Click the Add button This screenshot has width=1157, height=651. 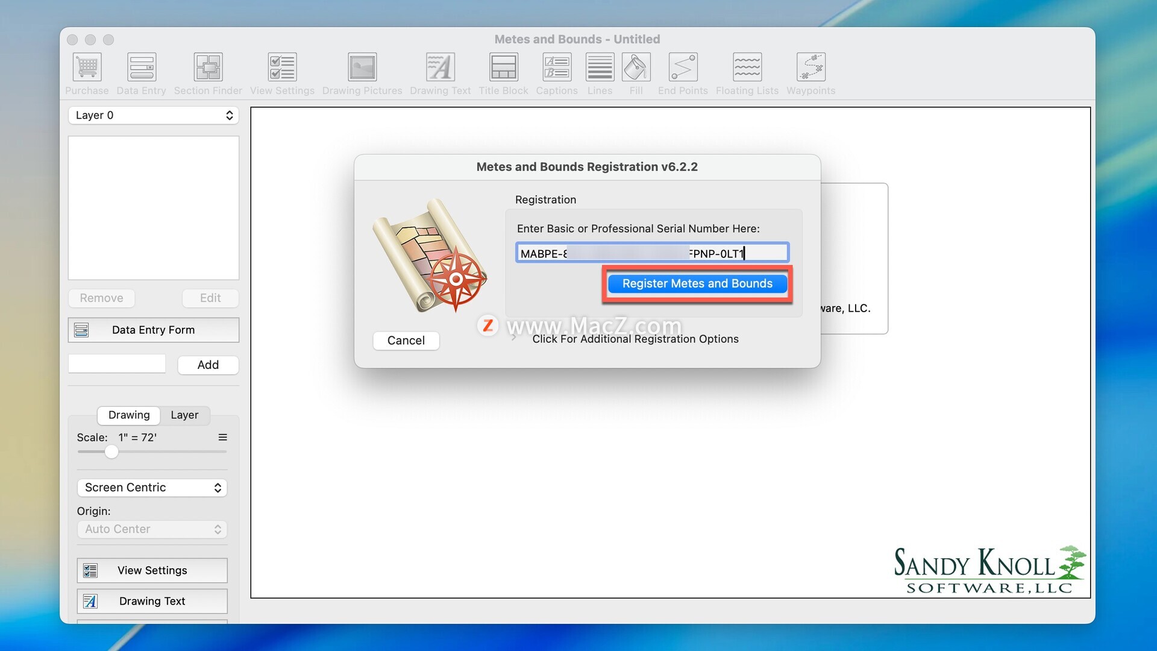[x=208, y=365]
